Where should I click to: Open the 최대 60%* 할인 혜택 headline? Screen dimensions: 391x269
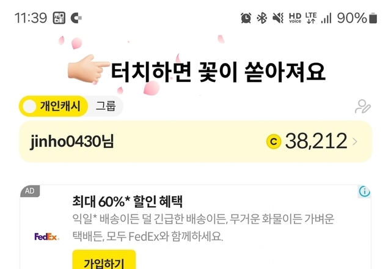(127, 202)
